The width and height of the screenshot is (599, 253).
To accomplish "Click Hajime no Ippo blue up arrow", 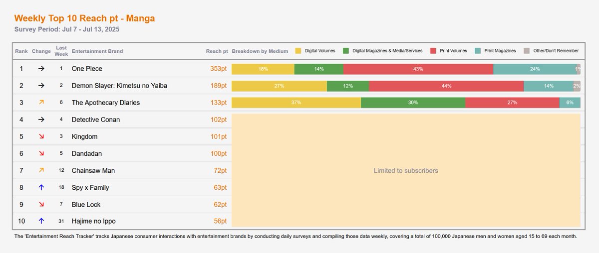I will pyautogui.click(x=41, y=221).
